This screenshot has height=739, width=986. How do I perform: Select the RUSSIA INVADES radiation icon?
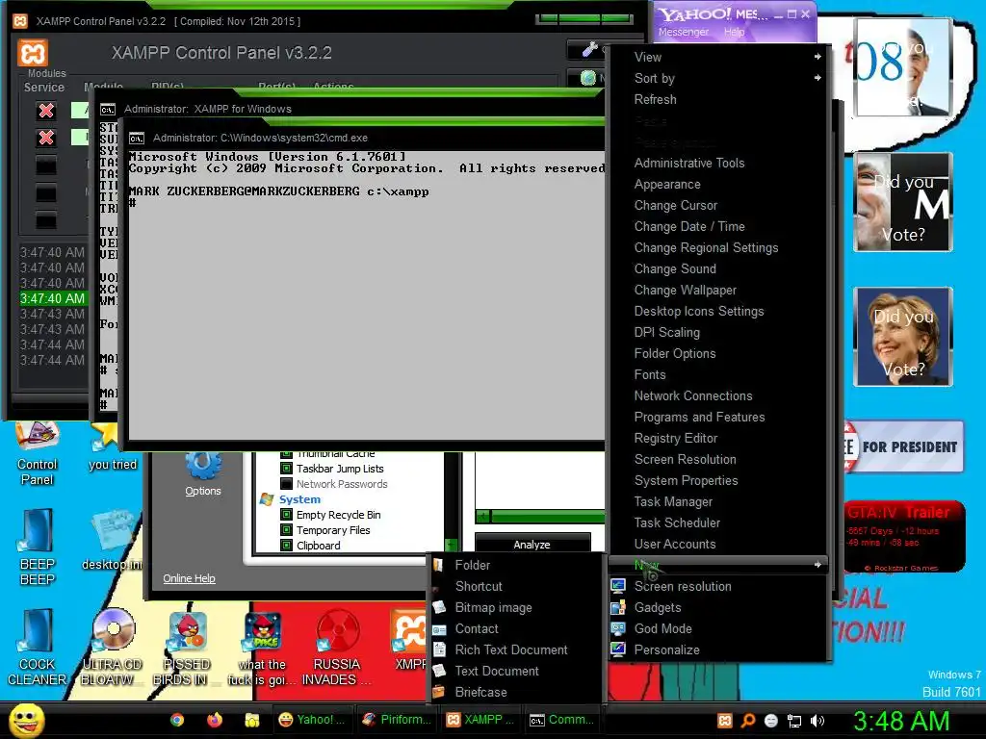(337, 648)
